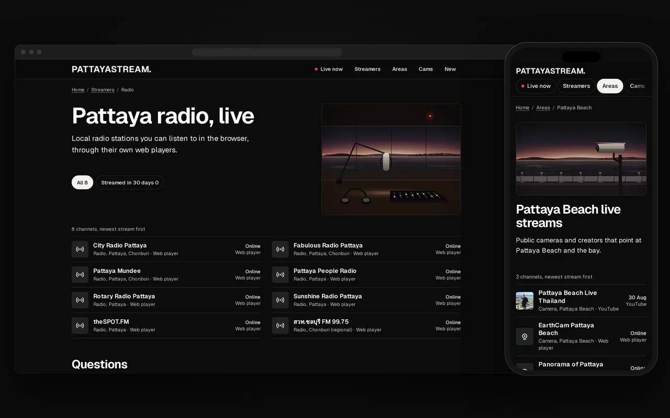This screenshot has width=670, height=418.
Task: Click the Home breadcrumb on desktop page
Action: click(78, 90)
